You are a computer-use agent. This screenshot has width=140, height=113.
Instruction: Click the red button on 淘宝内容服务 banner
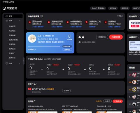135,26
